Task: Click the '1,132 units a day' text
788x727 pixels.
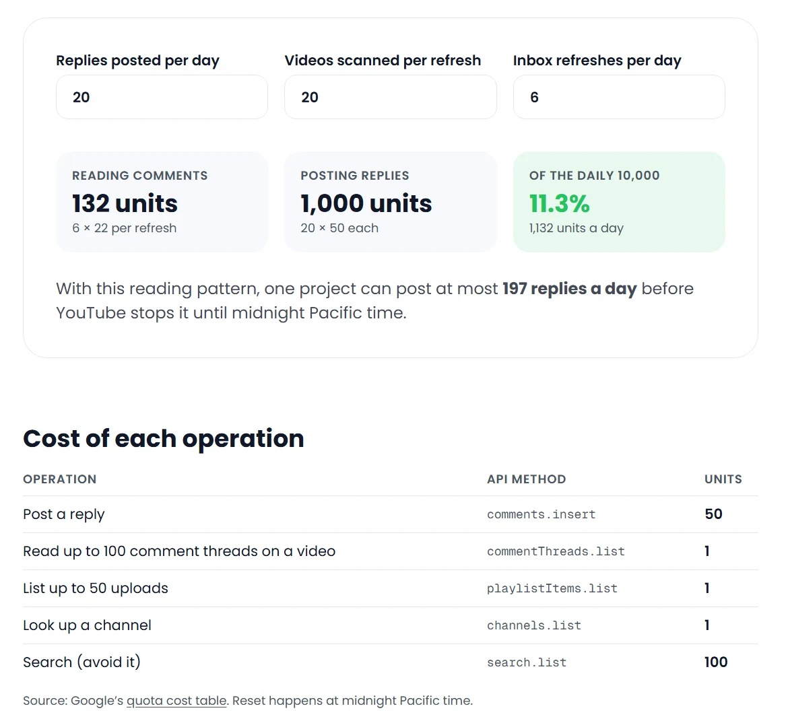Action: [577, 228]
